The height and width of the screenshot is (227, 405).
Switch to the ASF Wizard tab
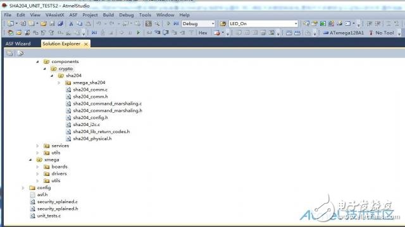18,44
